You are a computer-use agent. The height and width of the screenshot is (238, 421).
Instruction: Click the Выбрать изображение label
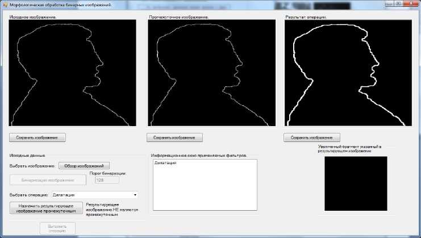click(x=32, y=166)
